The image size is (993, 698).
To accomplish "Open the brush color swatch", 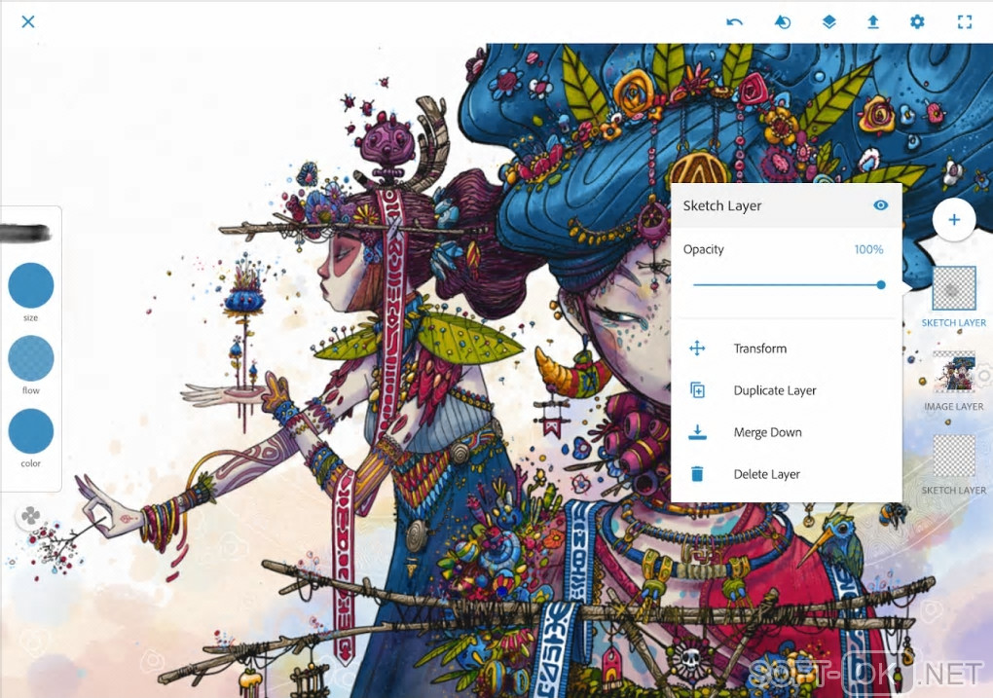I will (30, 431).
